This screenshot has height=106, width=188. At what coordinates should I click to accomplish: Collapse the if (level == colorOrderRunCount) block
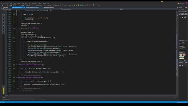pos(14,41)
